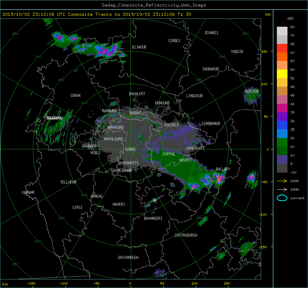
Task: Click the NAVALGUND city label
Action: click(x=113, y=139)
